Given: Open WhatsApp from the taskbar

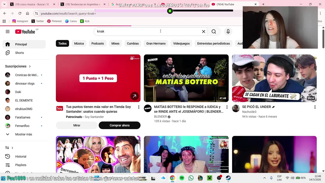Looking at the screenshot, I should tap(191, 178).
